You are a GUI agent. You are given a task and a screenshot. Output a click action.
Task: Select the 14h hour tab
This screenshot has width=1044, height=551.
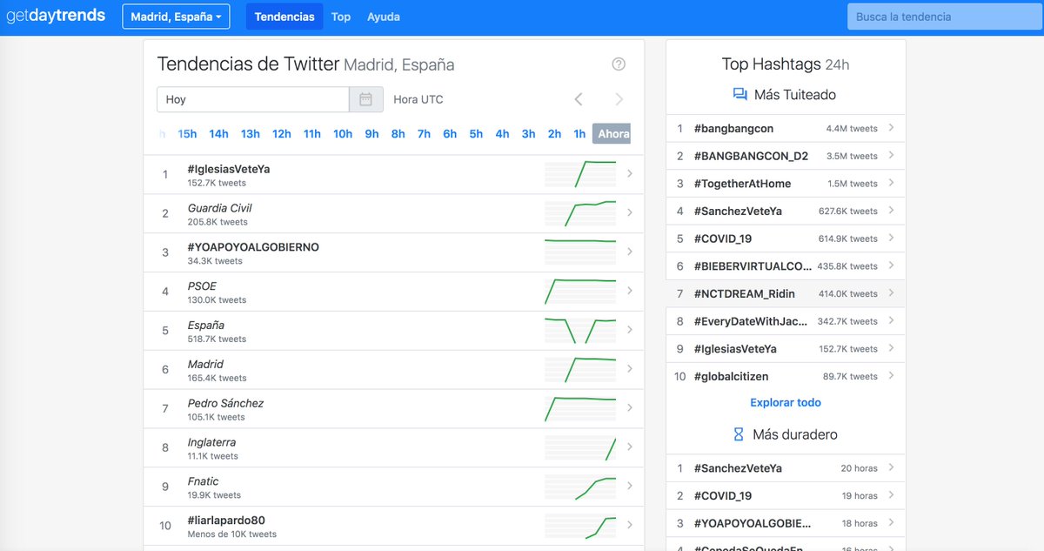click(x=218, y=134)
